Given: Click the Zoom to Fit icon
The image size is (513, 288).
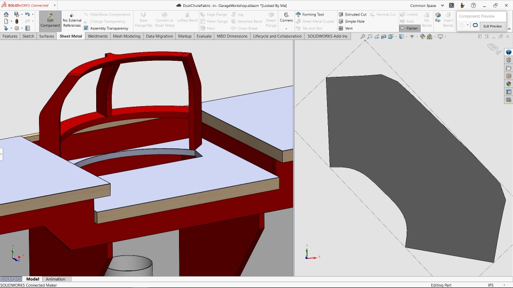Looking at the screenshot, I should pos(363,37).
